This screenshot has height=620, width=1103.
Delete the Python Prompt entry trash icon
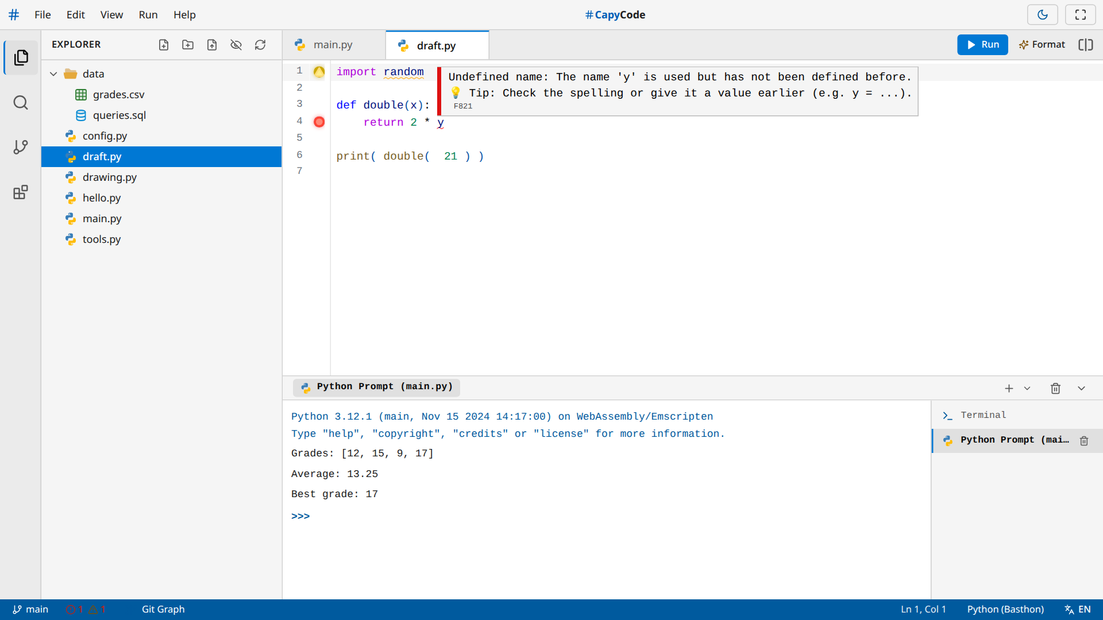coord(1084,441)
